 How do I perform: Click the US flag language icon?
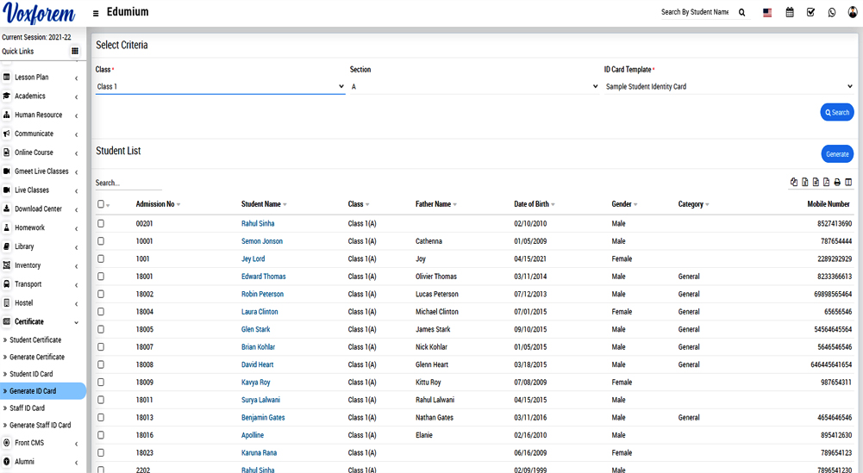tap(767, 13)
